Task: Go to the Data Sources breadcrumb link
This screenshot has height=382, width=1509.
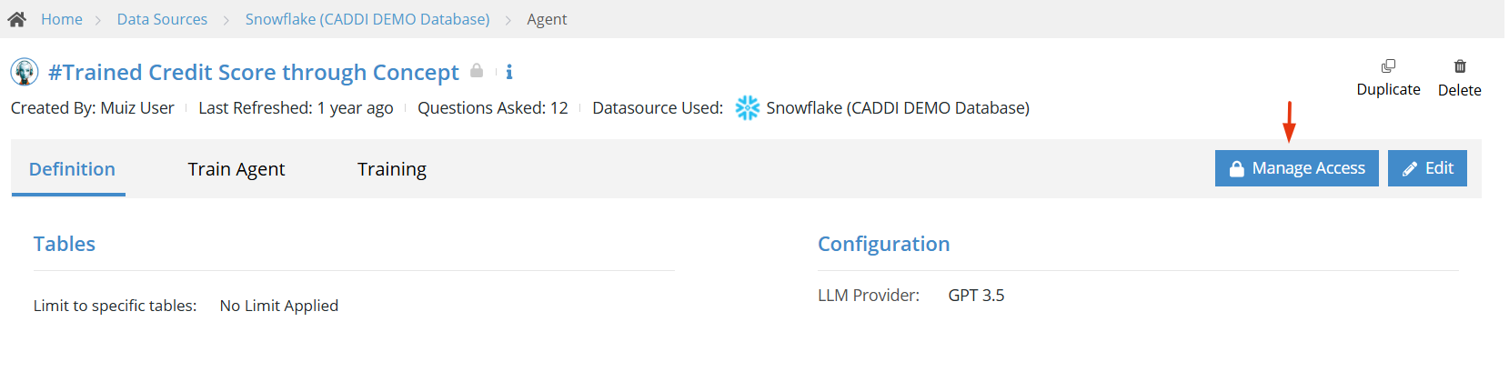Action: pyautogui.click(x=162, y=19)
